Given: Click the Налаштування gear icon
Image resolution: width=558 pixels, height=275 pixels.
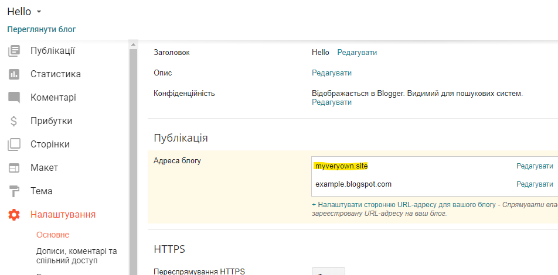Looking at the screenshot, I should click(x=14, y=215).
